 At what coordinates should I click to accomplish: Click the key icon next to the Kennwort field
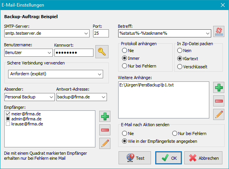(x=102, y=52)
